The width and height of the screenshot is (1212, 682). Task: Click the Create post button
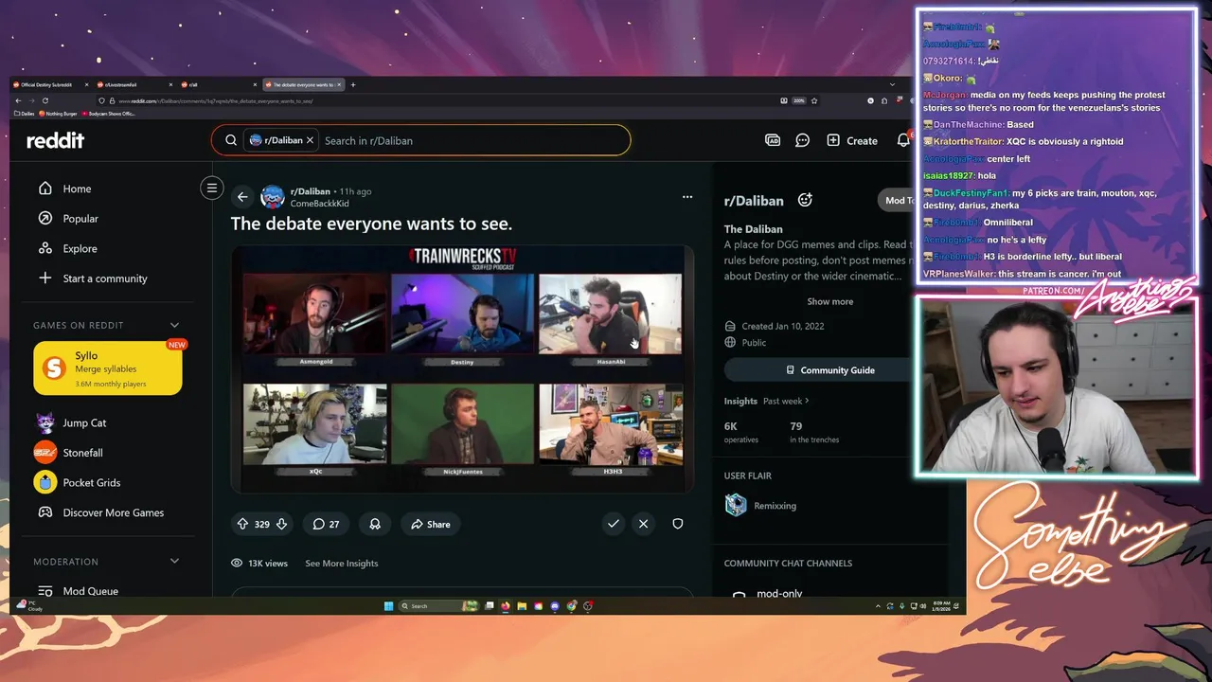[x=852, y=140]
